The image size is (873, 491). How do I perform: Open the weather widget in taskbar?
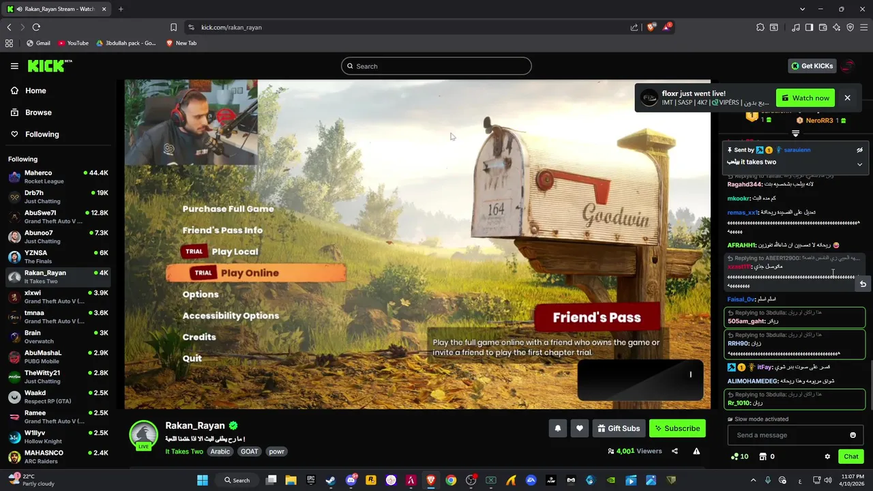[31, 480]
